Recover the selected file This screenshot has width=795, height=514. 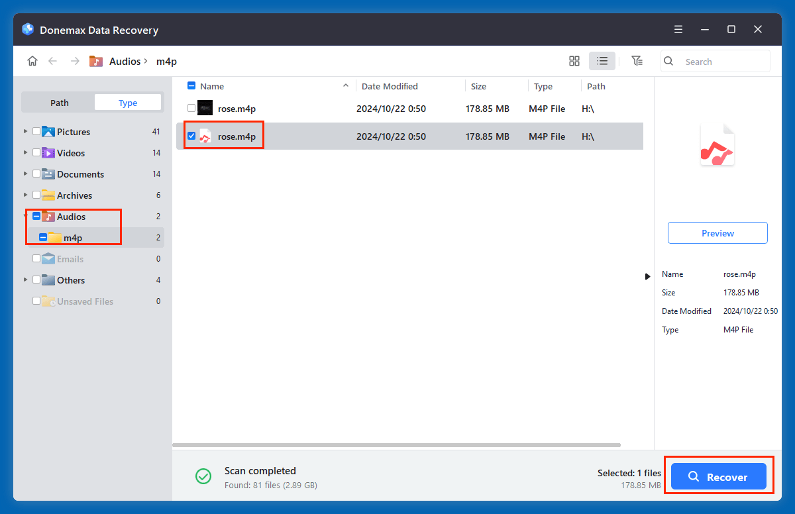(717, 476)
